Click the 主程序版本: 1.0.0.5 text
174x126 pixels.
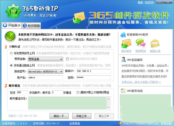14,123
